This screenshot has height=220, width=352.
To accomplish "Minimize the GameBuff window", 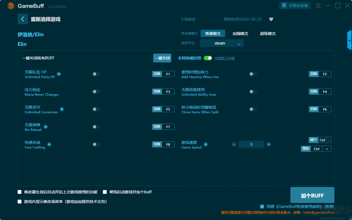I will point(328,5).
